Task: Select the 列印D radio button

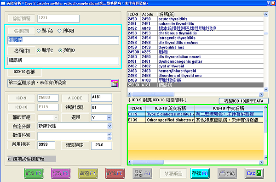Action: (60, 50)
